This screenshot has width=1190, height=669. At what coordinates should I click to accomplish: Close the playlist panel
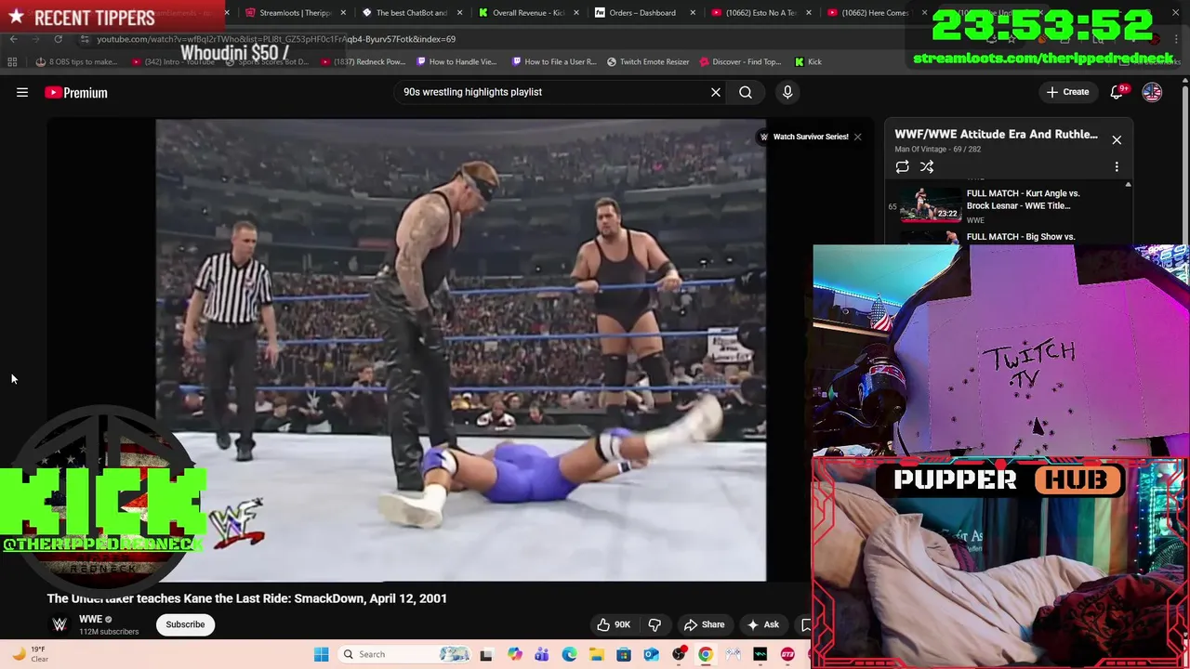(1117, 139)
